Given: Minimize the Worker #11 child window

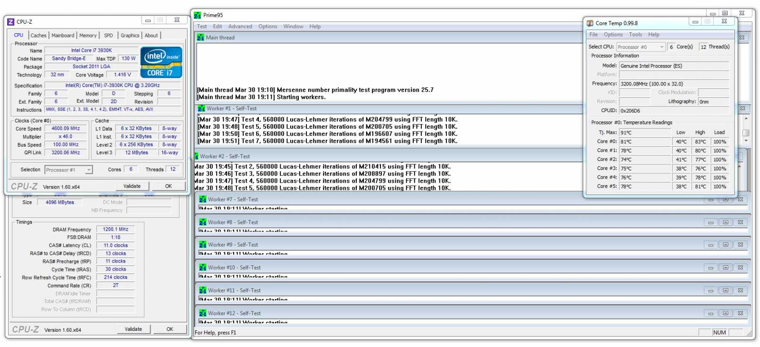Looking at the screenshot, I should click(x=711, y=291).
